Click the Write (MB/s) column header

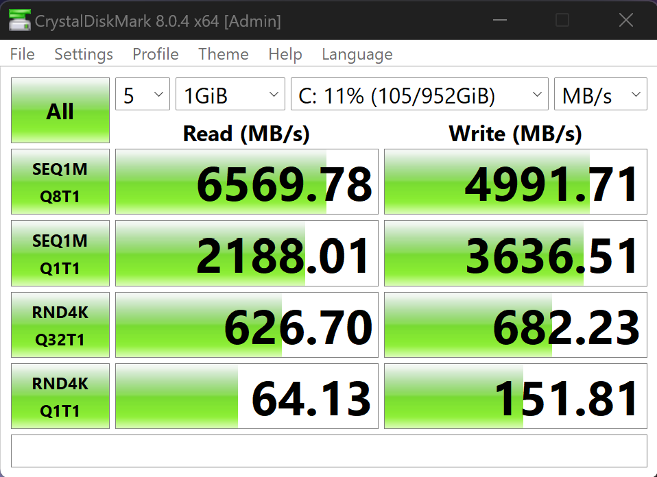click(515, 134)
